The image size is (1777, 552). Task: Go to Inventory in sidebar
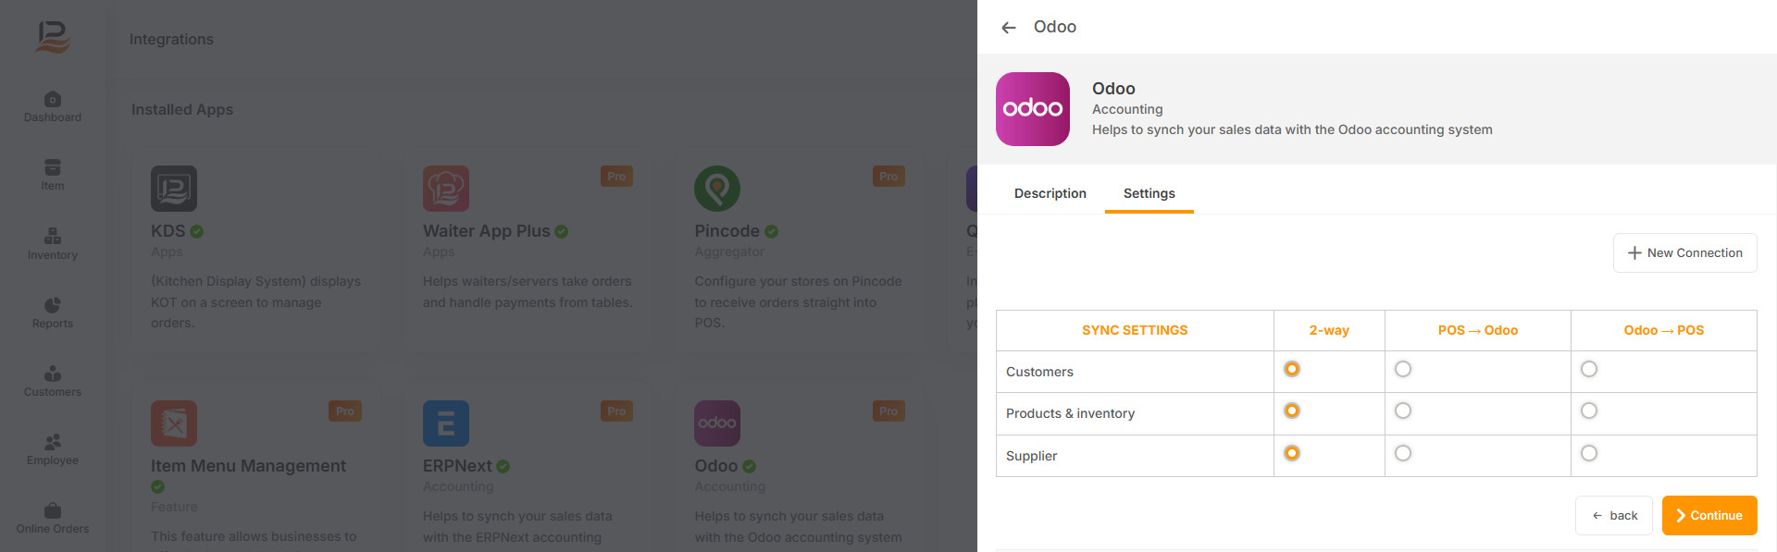pos(53,243)
